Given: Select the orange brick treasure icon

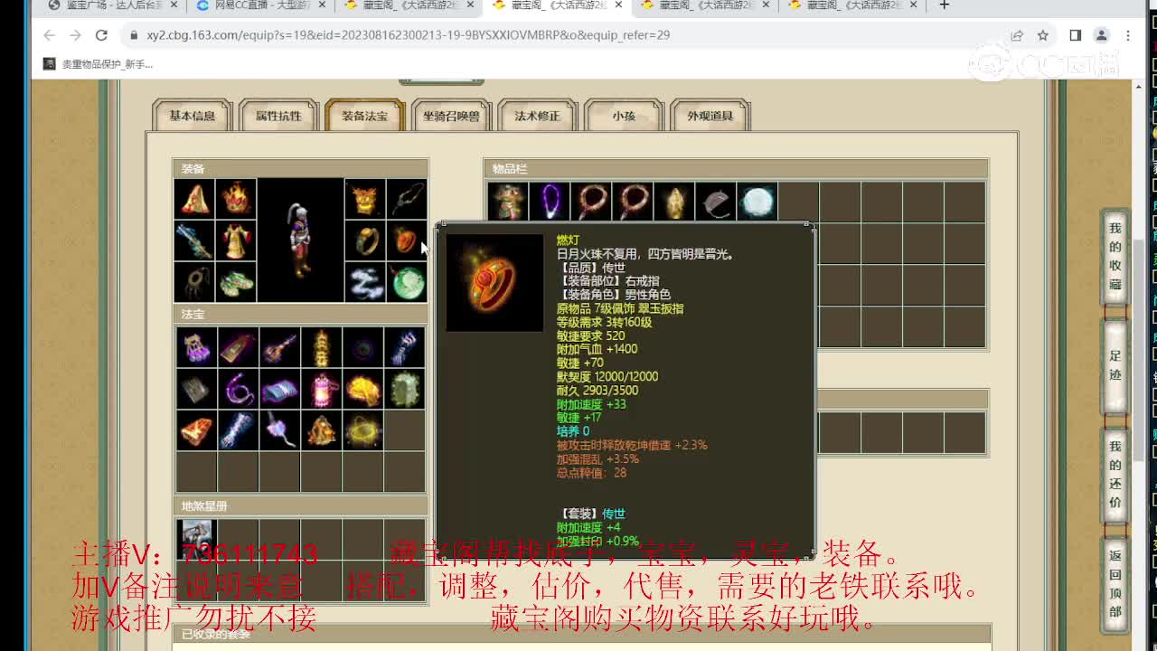Looking at the screenshot, I should 196,430.
